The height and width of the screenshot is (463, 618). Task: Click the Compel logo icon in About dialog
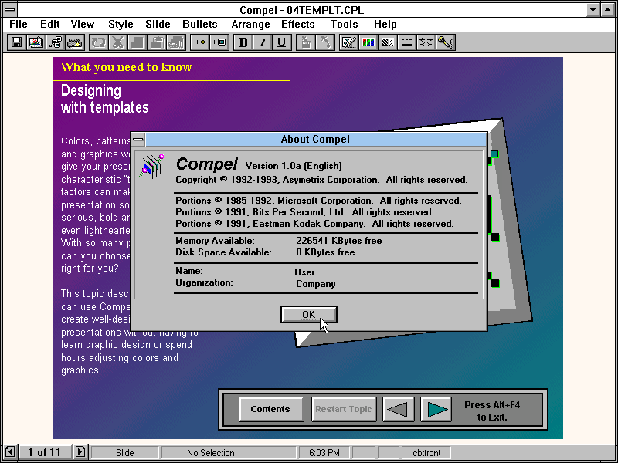(151, 166)
